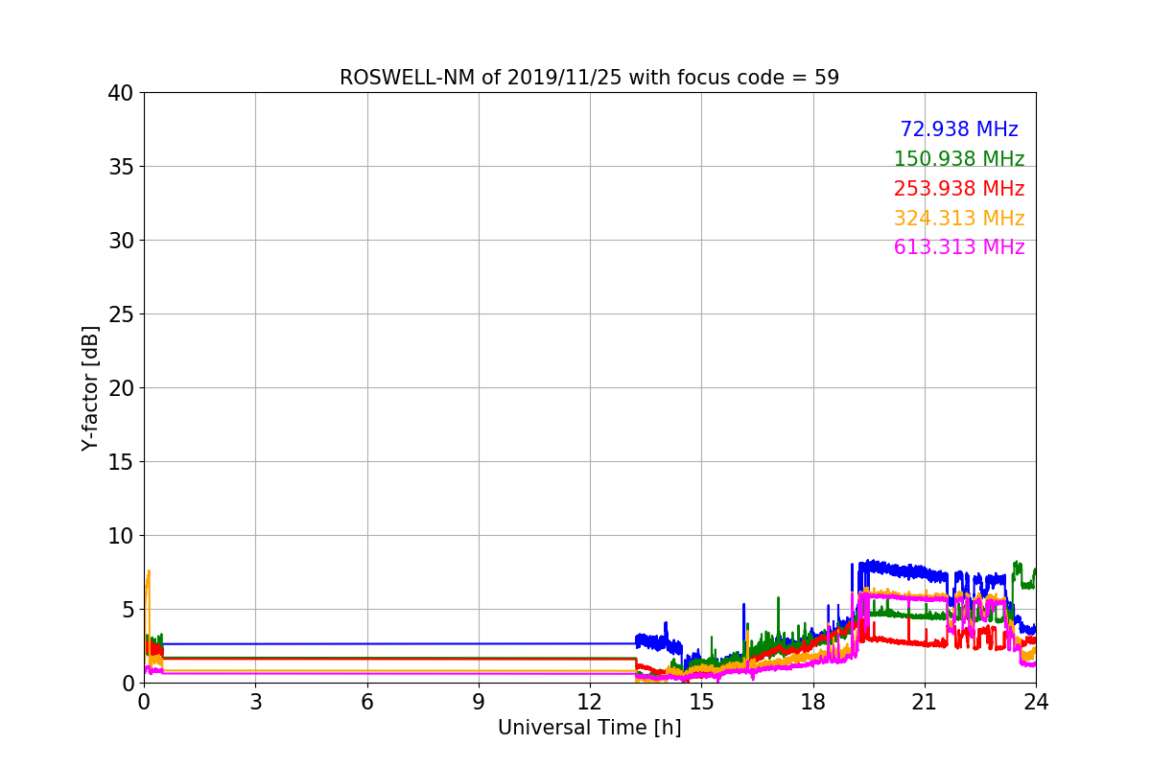Click y-axis tick label 25
The width and height of the screenshot is (1151, 767).
[121, 314]
